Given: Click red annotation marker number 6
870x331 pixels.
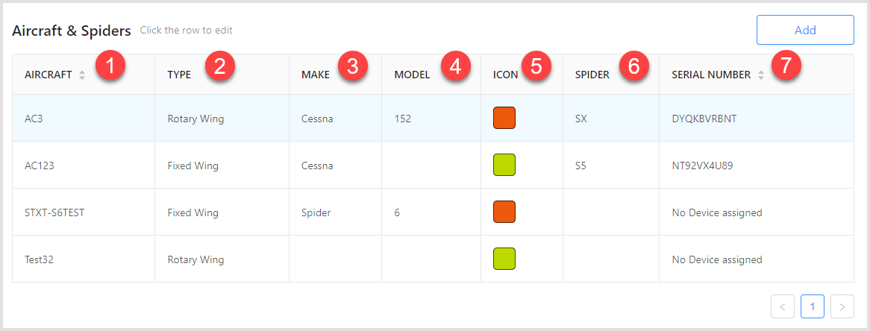Looking at the screenshot, I should tap(634, 66).
